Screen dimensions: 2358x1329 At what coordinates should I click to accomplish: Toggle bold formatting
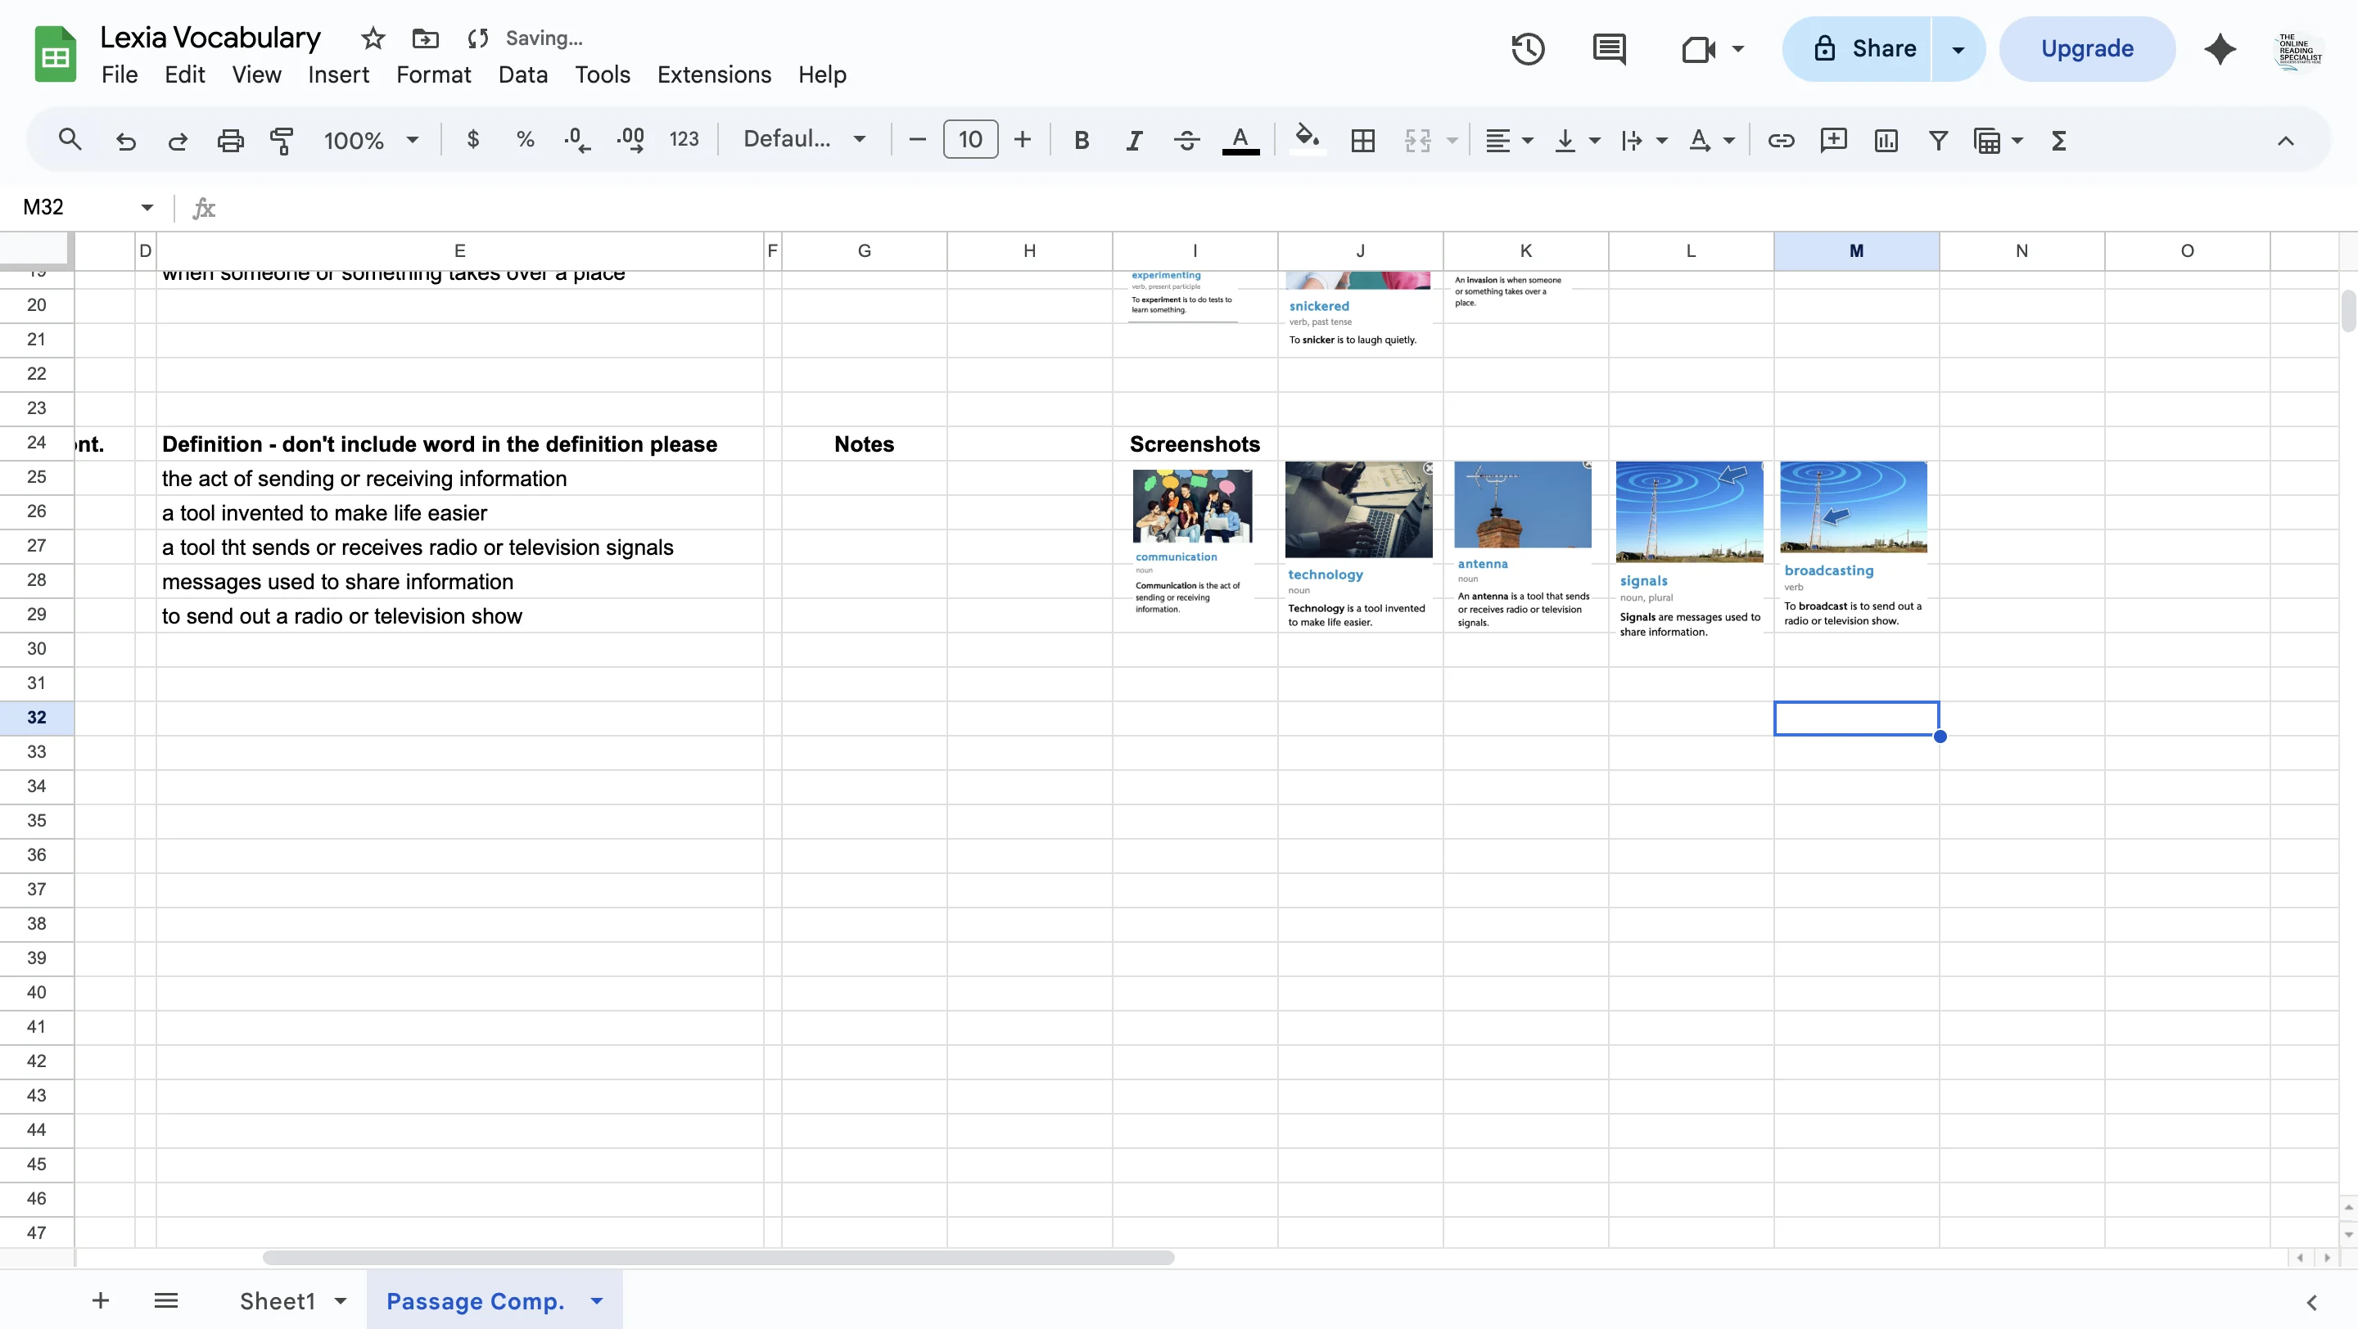click(x=1081, y=139)
